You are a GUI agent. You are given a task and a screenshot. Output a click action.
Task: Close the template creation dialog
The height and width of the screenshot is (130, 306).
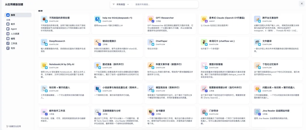coord(301,4)
